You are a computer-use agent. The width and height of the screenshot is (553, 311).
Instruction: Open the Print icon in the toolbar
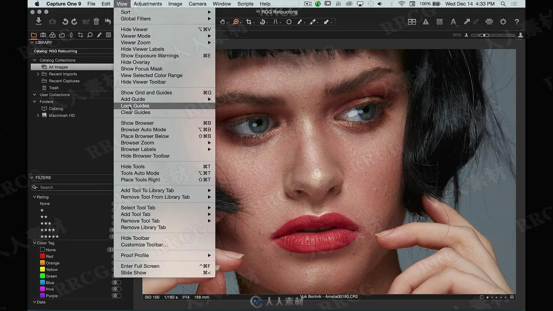(489, 22)
